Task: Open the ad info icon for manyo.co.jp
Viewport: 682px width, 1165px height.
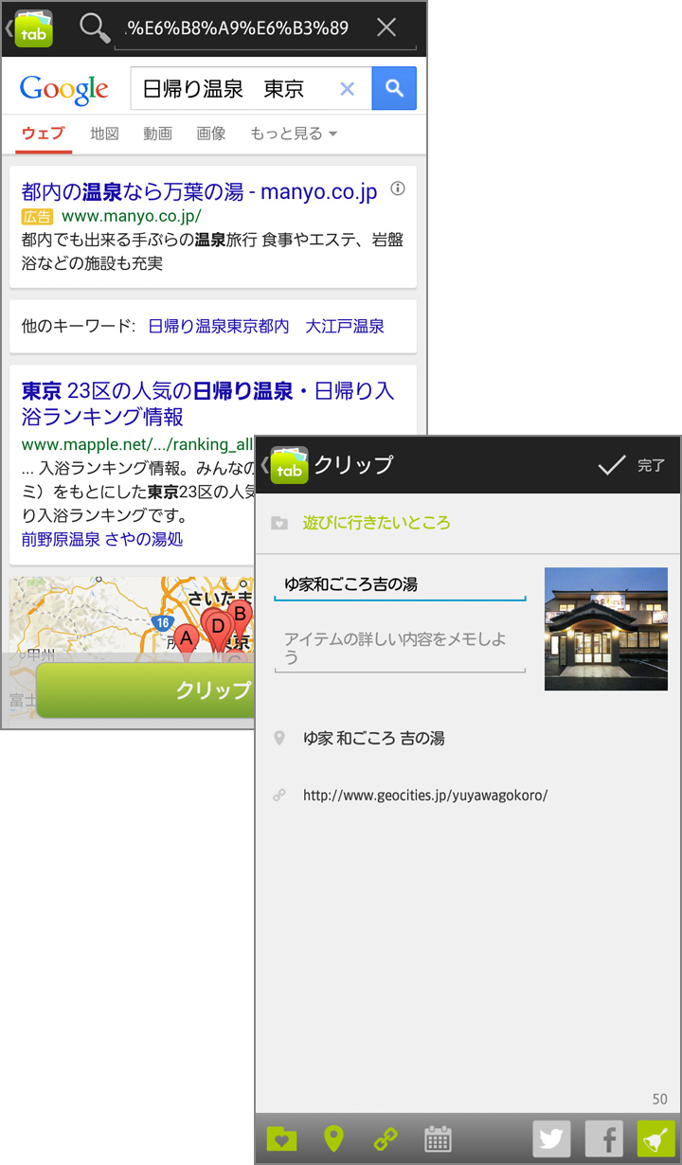Action: click(x=398, y=188)
